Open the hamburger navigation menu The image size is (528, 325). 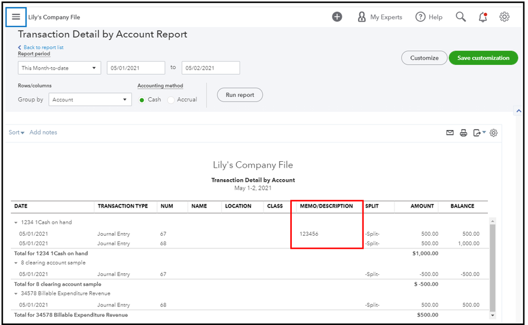tap(16, 17)
